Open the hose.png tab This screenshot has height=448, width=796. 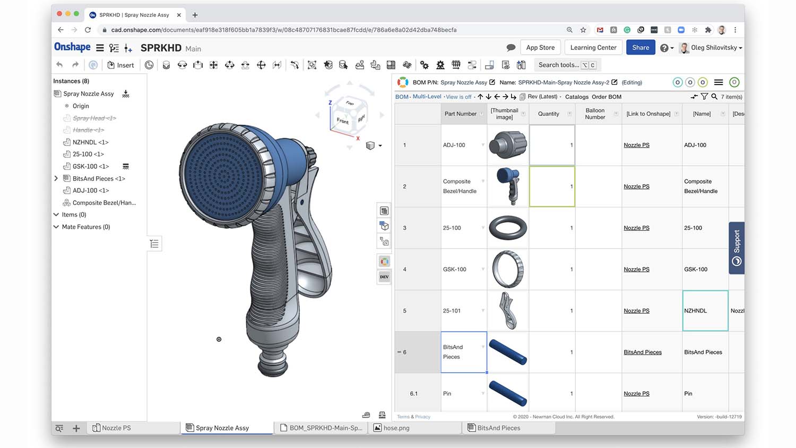pyautogui.click(x=396, y=428)
